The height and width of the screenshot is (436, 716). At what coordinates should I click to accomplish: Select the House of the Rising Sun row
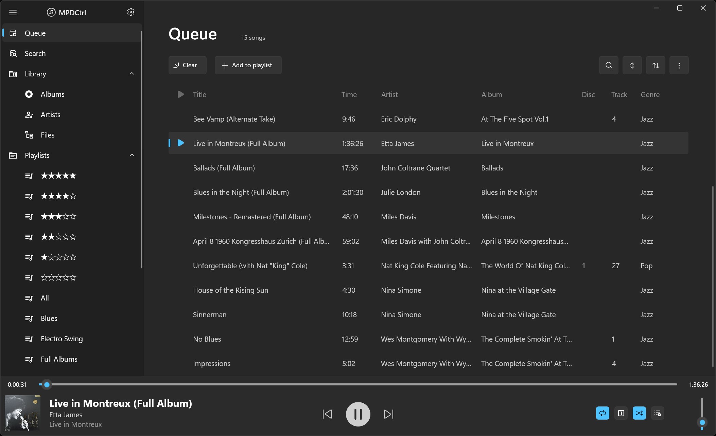[429, 290]
